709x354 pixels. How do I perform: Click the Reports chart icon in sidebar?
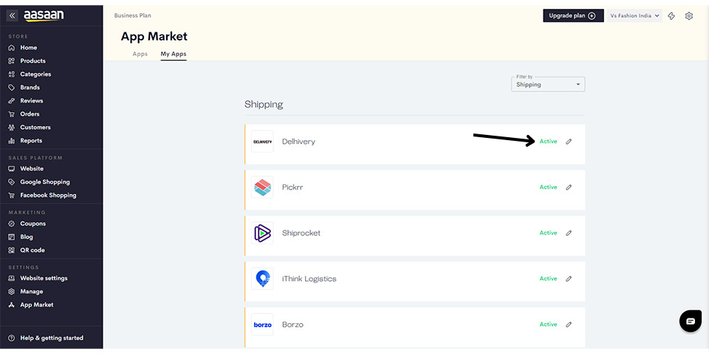coord(12,141)
